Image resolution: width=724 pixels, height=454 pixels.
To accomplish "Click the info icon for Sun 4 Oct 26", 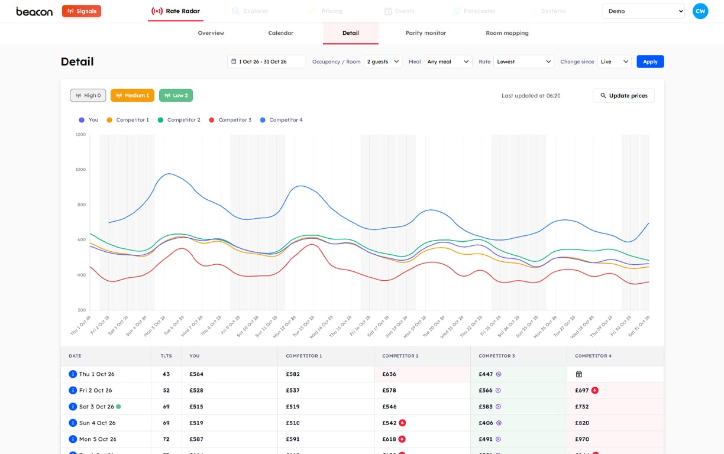I will coord(73,423).
